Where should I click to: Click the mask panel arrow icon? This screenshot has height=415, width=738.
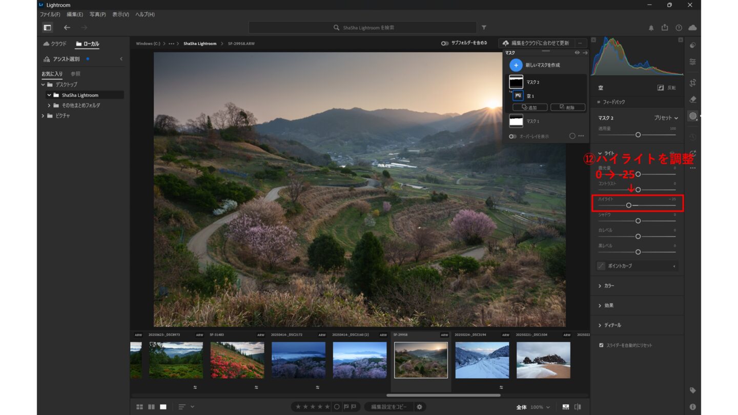[585, 53]
